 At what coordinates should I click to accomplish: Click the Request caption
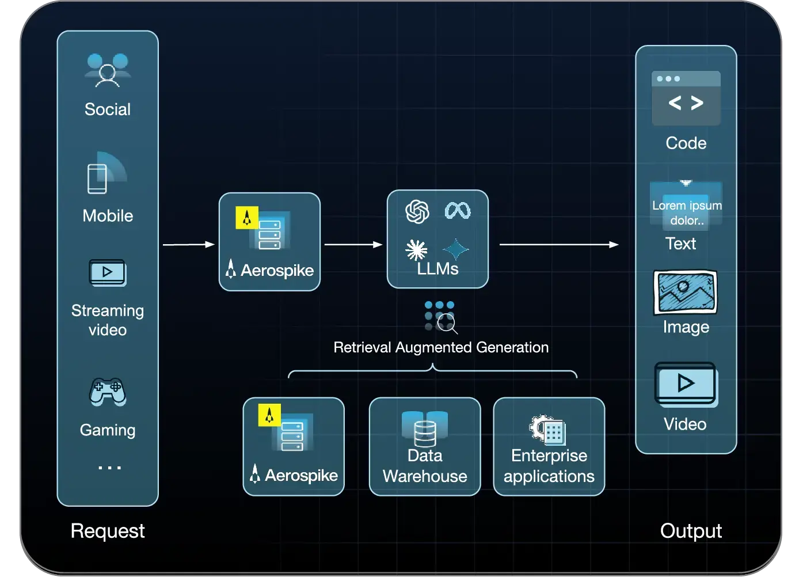108,531
